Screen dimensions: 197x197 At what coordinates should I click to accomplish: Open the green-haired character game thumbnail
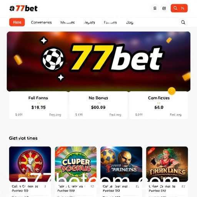coord(167,164)
